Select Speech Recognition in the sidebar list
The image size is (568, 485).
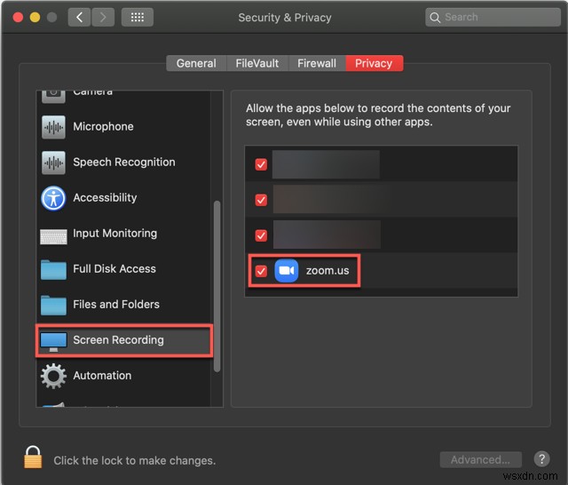coord(123,163)
